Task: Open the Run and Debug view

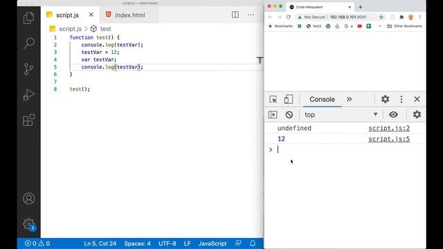Action: click(x=28, y=95)
